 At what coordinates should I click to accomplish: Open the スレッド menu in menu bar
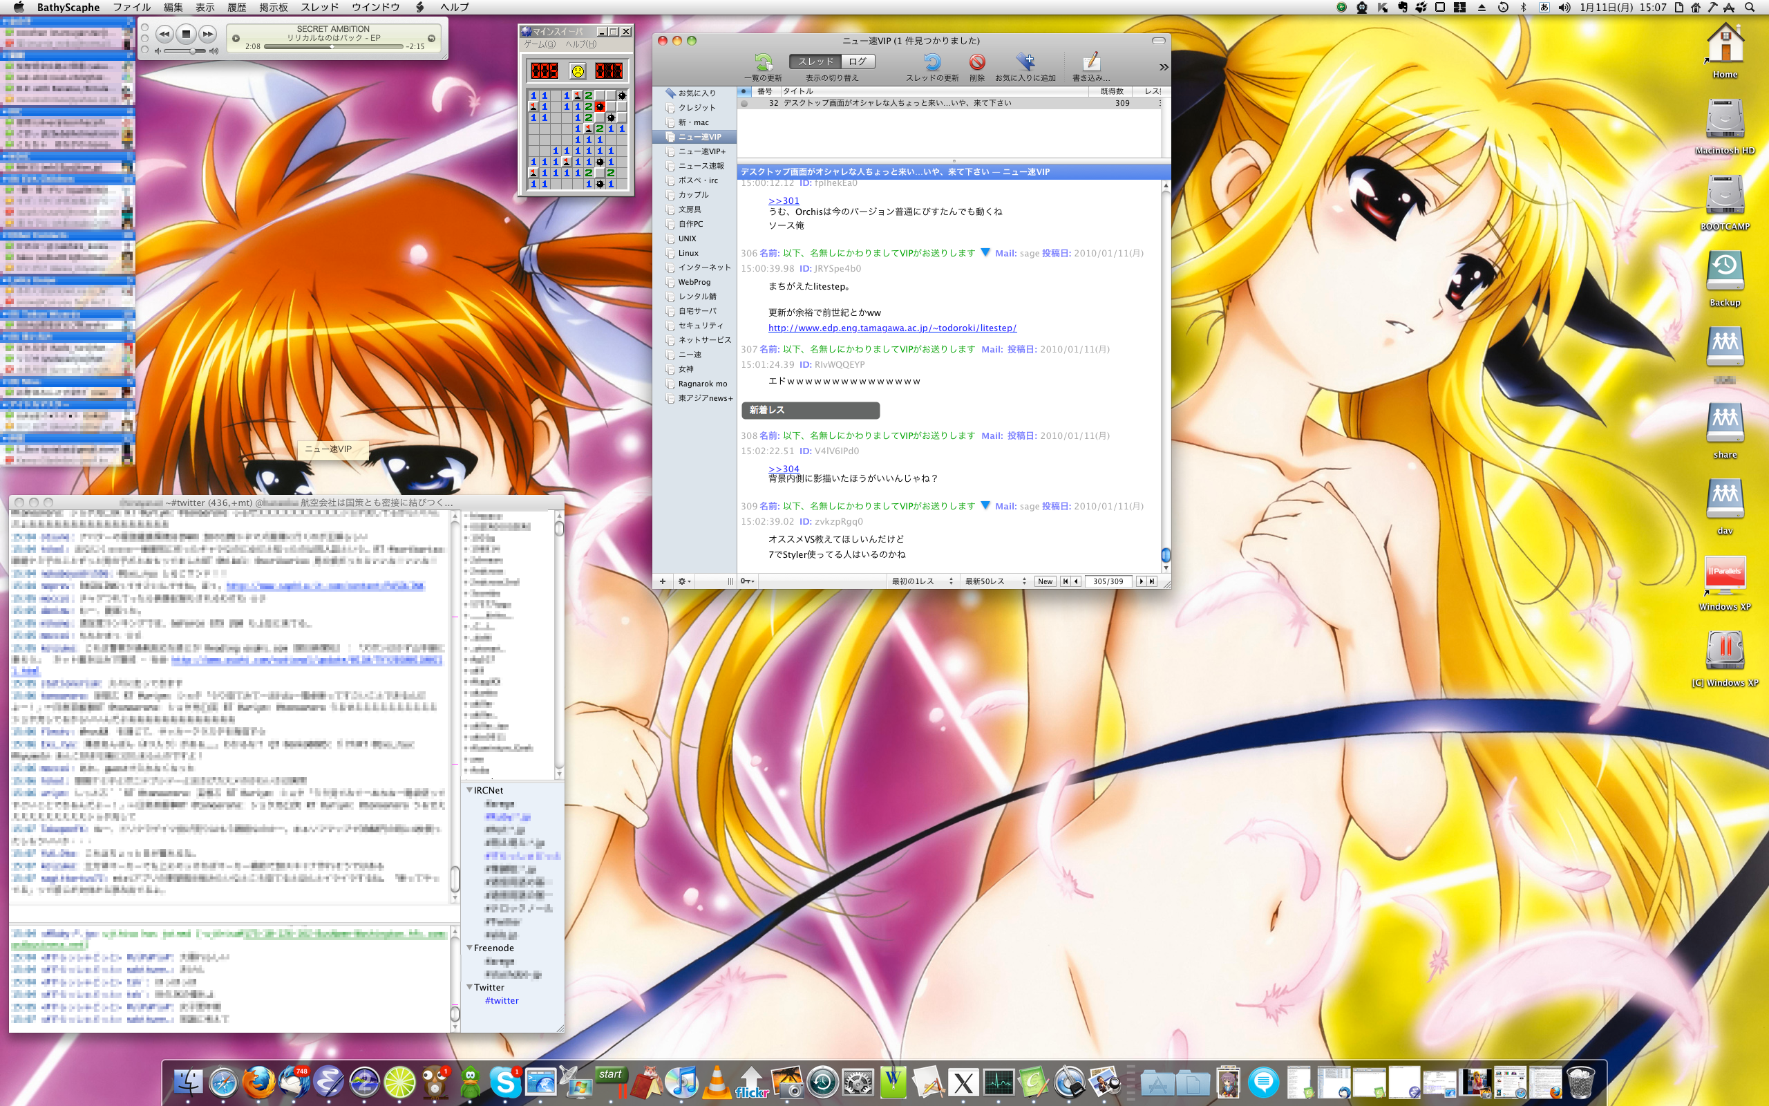[x=319, y=8]
